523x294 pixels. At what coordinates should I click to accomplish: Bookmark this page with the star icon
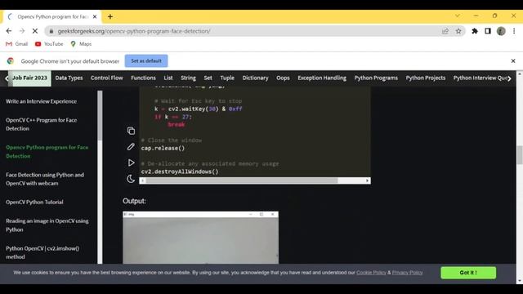point(458,31)
